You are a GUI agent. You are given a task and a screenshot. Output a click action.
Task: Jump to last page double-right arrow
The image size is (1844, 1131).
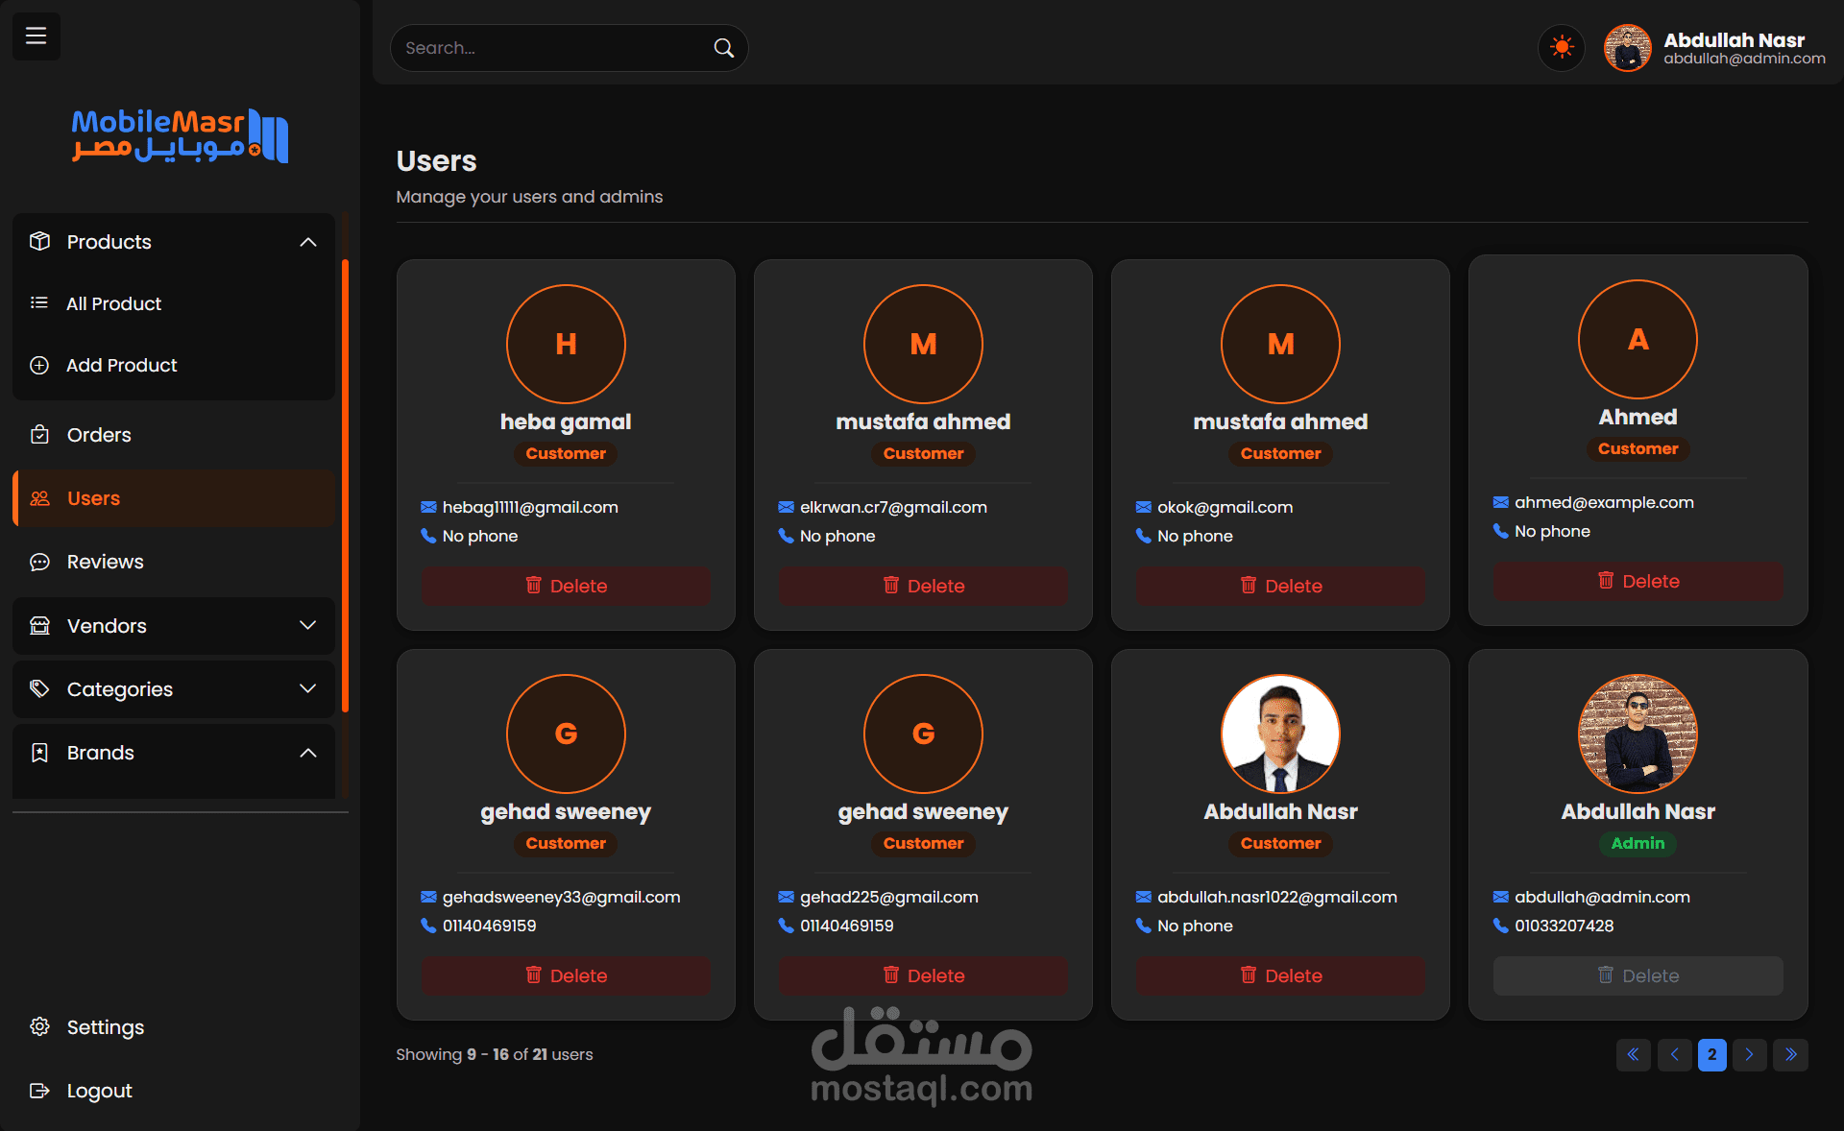coord(1790,1054)
